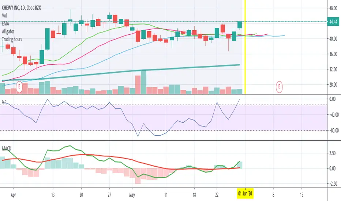Click the 11 date on time axis

[166, 195]
